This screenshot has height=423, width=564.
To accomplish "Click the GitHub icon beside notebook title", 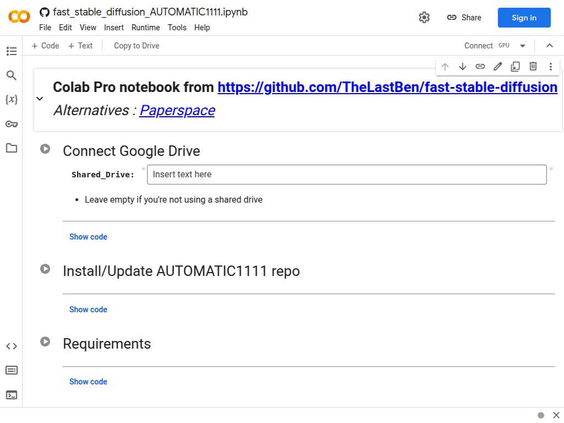I will click(45, 12).
